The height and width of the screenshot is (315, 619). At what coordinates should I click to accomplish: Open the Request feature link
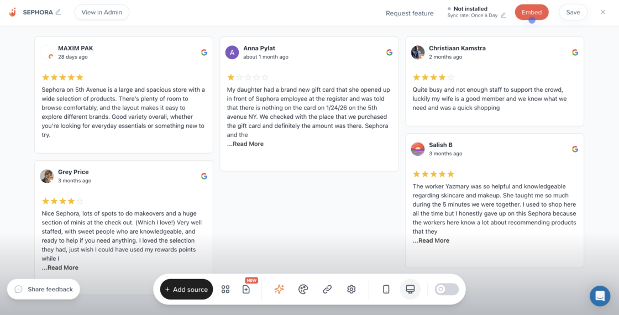[x=410, y=13]
